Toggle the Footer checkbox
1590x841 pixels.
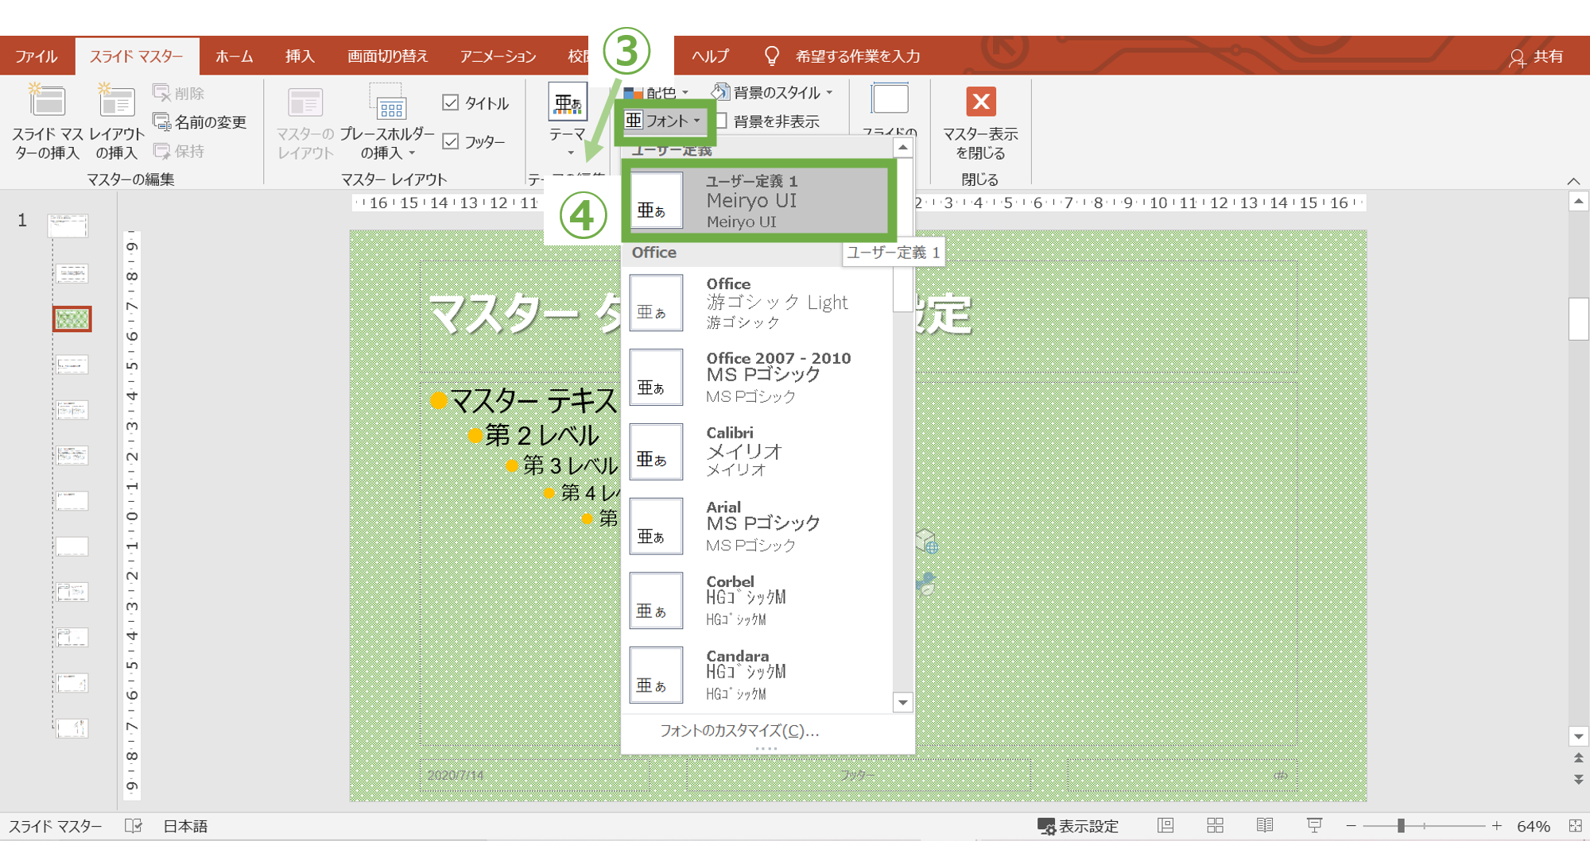click(451, 142)
